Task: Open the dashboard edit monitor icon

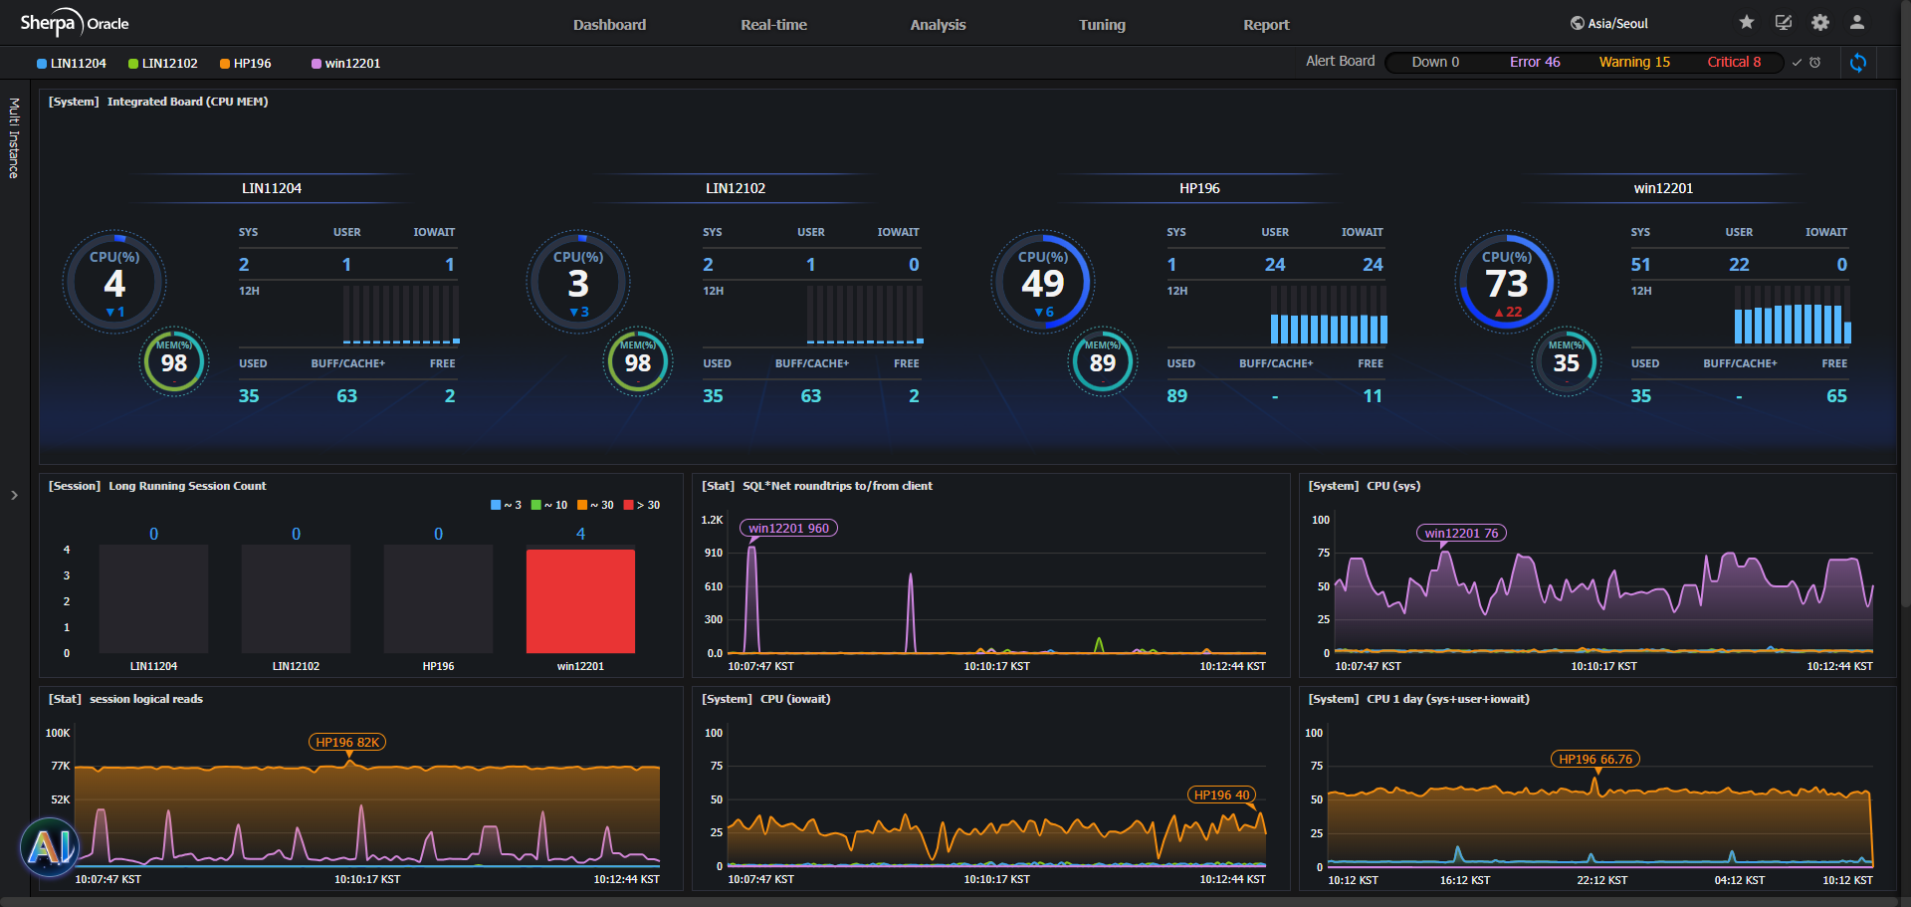Action: [x=1784, y=22]
